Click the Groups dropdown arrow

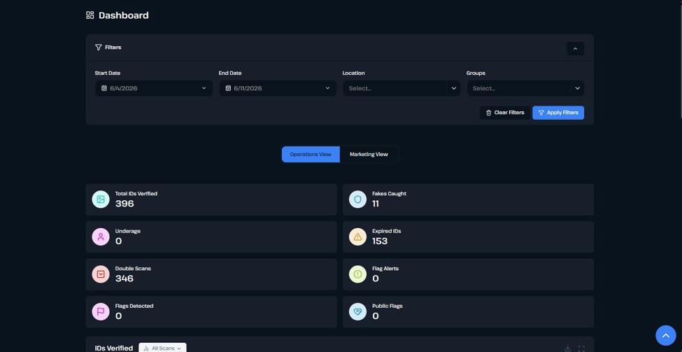(577, 88)
